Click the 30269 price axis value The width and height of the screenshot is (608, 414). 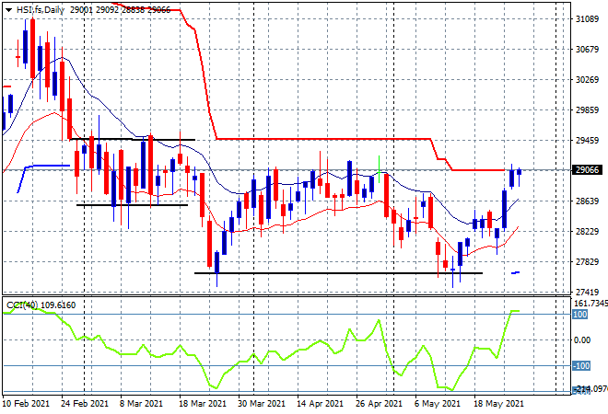587,79
